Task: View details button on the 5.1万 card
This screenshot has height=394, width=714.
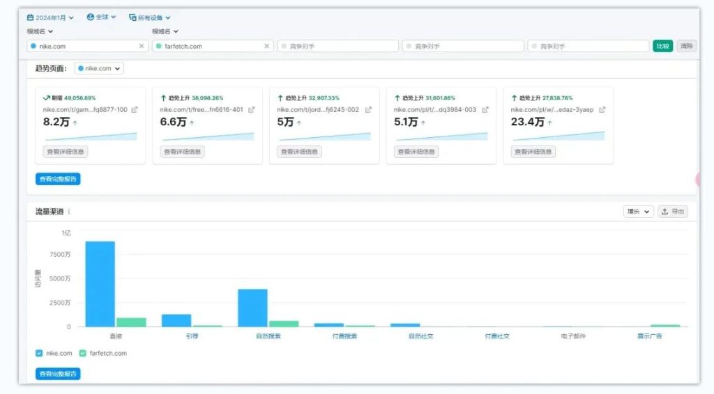Action: [416, 151]
